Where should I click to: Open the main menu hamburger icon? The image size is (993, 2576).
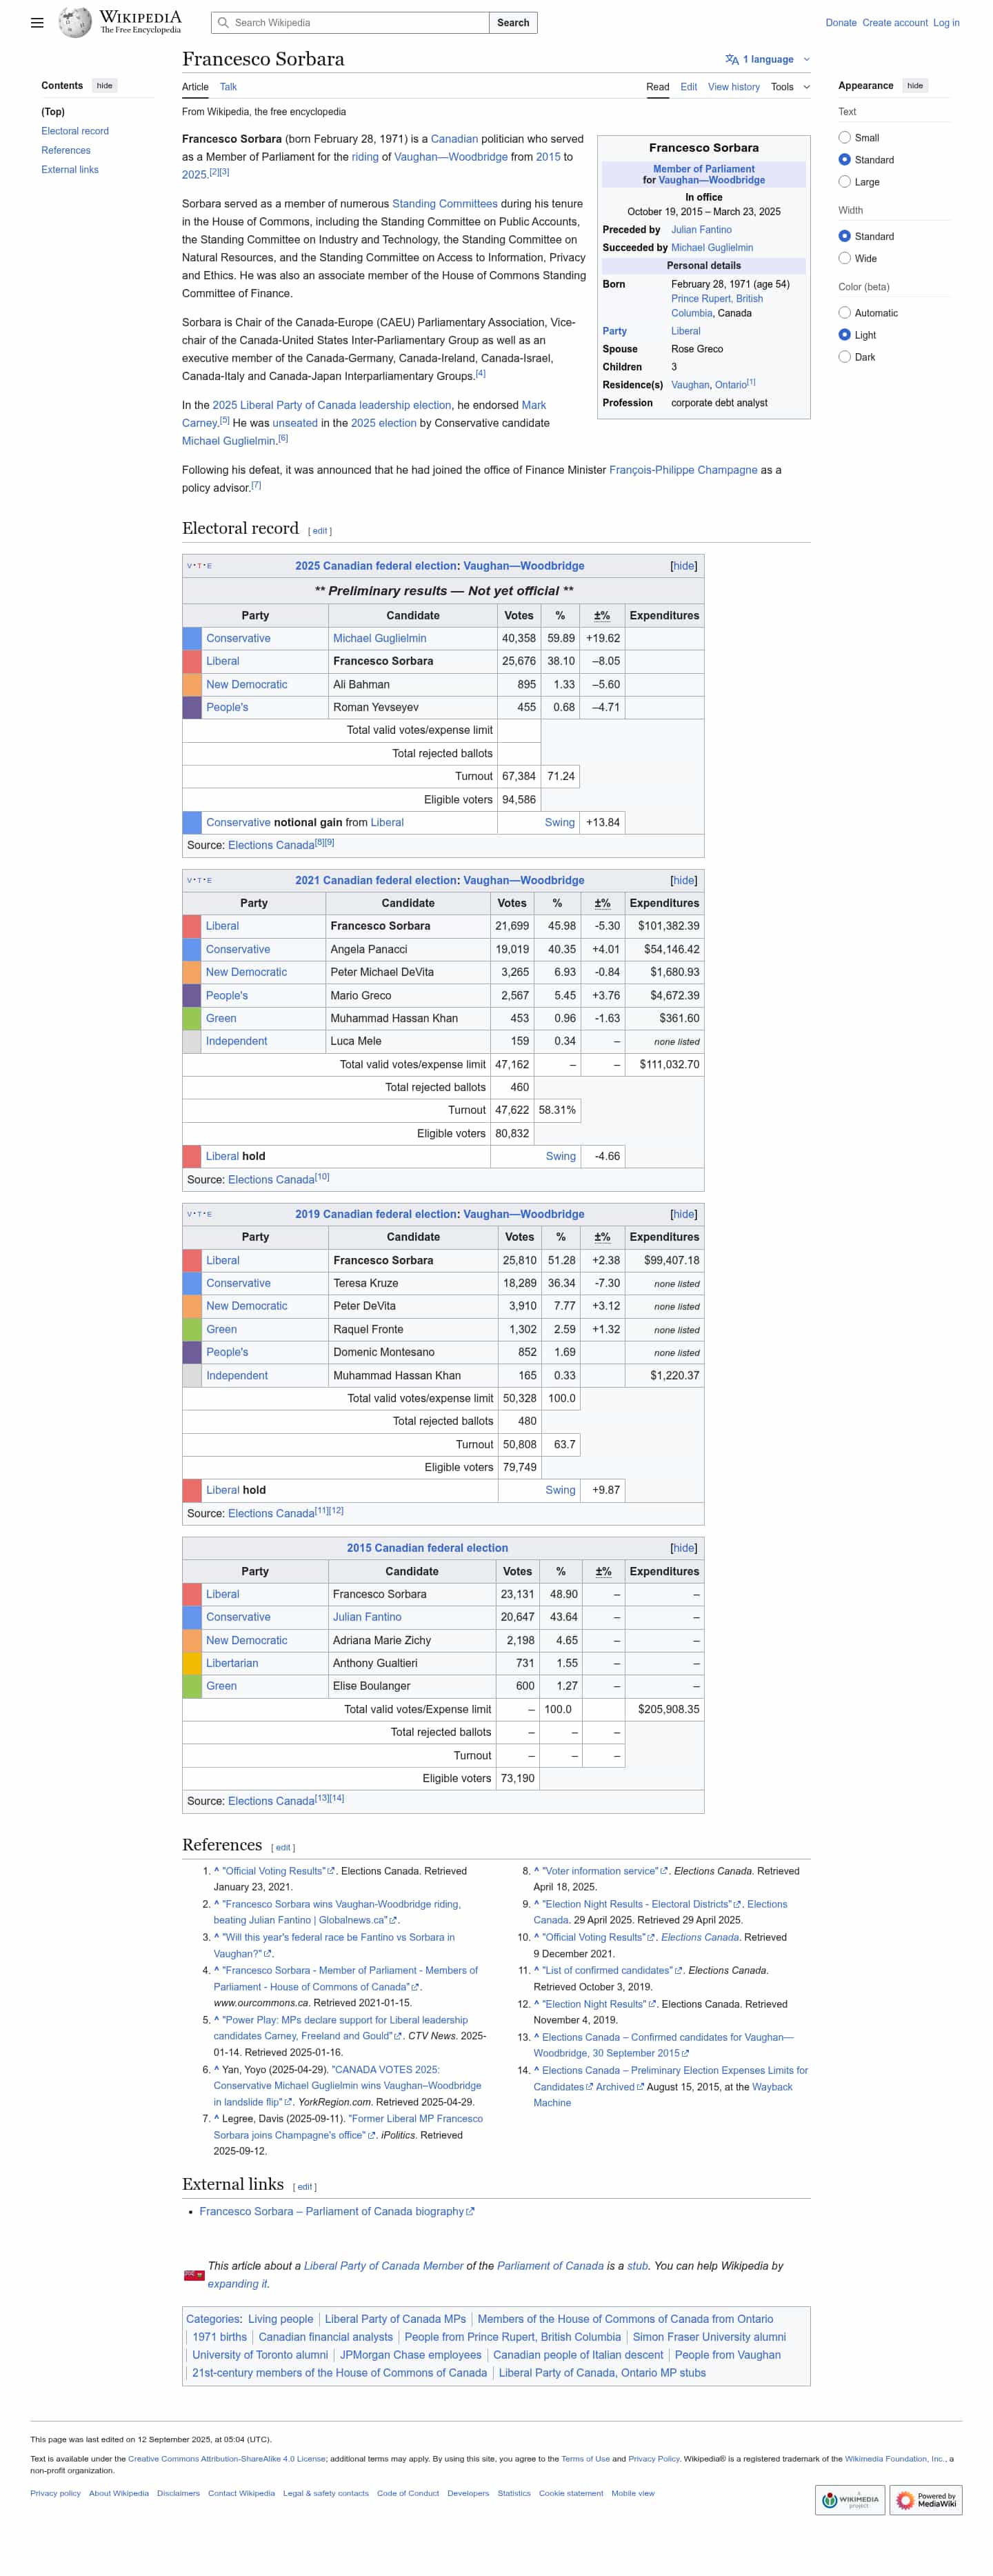[x=37, y=23]
